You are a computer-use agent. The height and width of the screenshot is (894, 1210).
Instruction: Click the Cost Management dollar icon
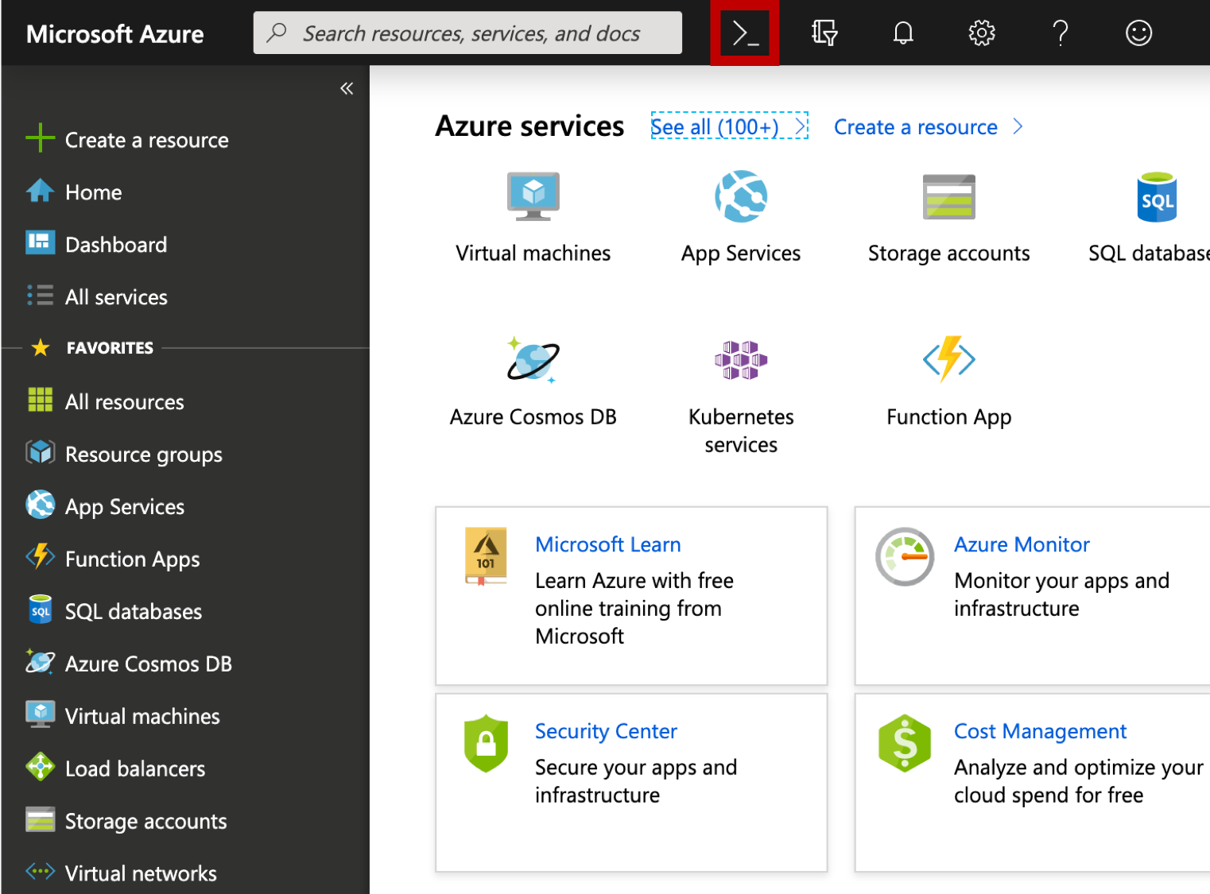(x=905, y=744)
